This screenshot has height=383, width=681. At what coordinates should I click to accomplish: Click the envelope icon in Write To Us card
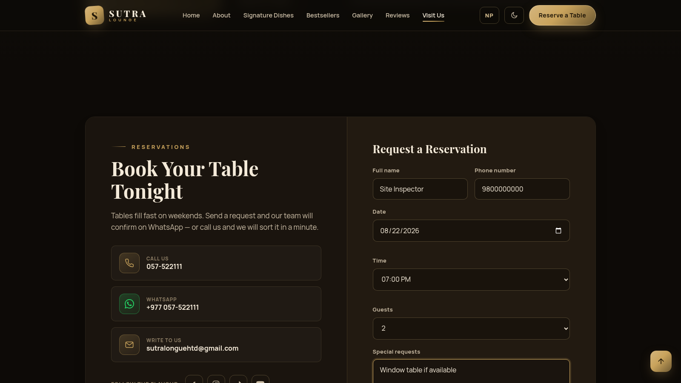tap(129, 345)
